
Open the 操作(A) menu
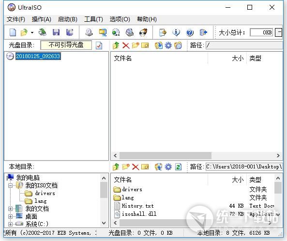[x=41, y=19]
